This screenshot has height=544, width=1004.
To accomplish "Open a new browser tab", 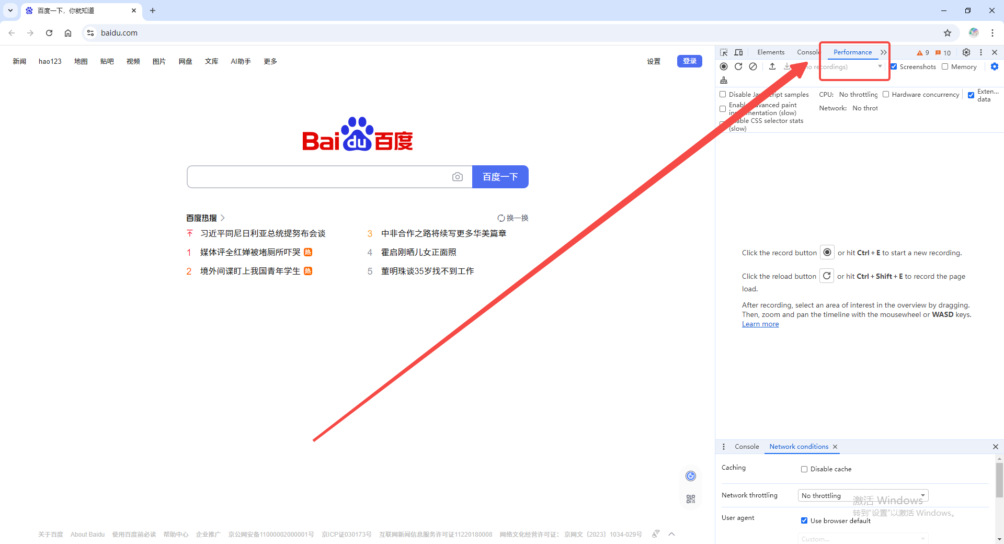I will tap(153, 10).
